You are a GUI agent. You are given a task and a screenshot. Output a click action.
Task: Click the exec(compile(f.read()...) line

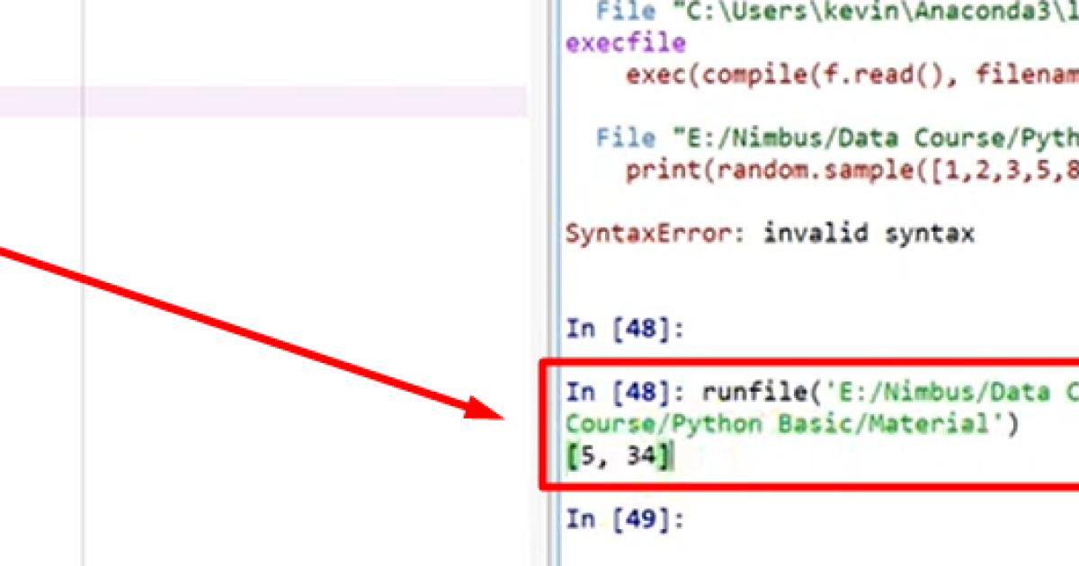click(x=845, y=75)
